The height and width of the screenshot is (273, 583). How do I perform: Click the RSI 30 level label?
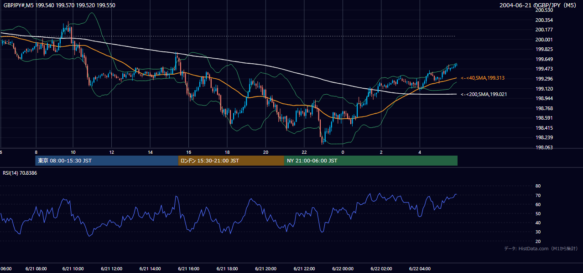click(x=538, y=232)
